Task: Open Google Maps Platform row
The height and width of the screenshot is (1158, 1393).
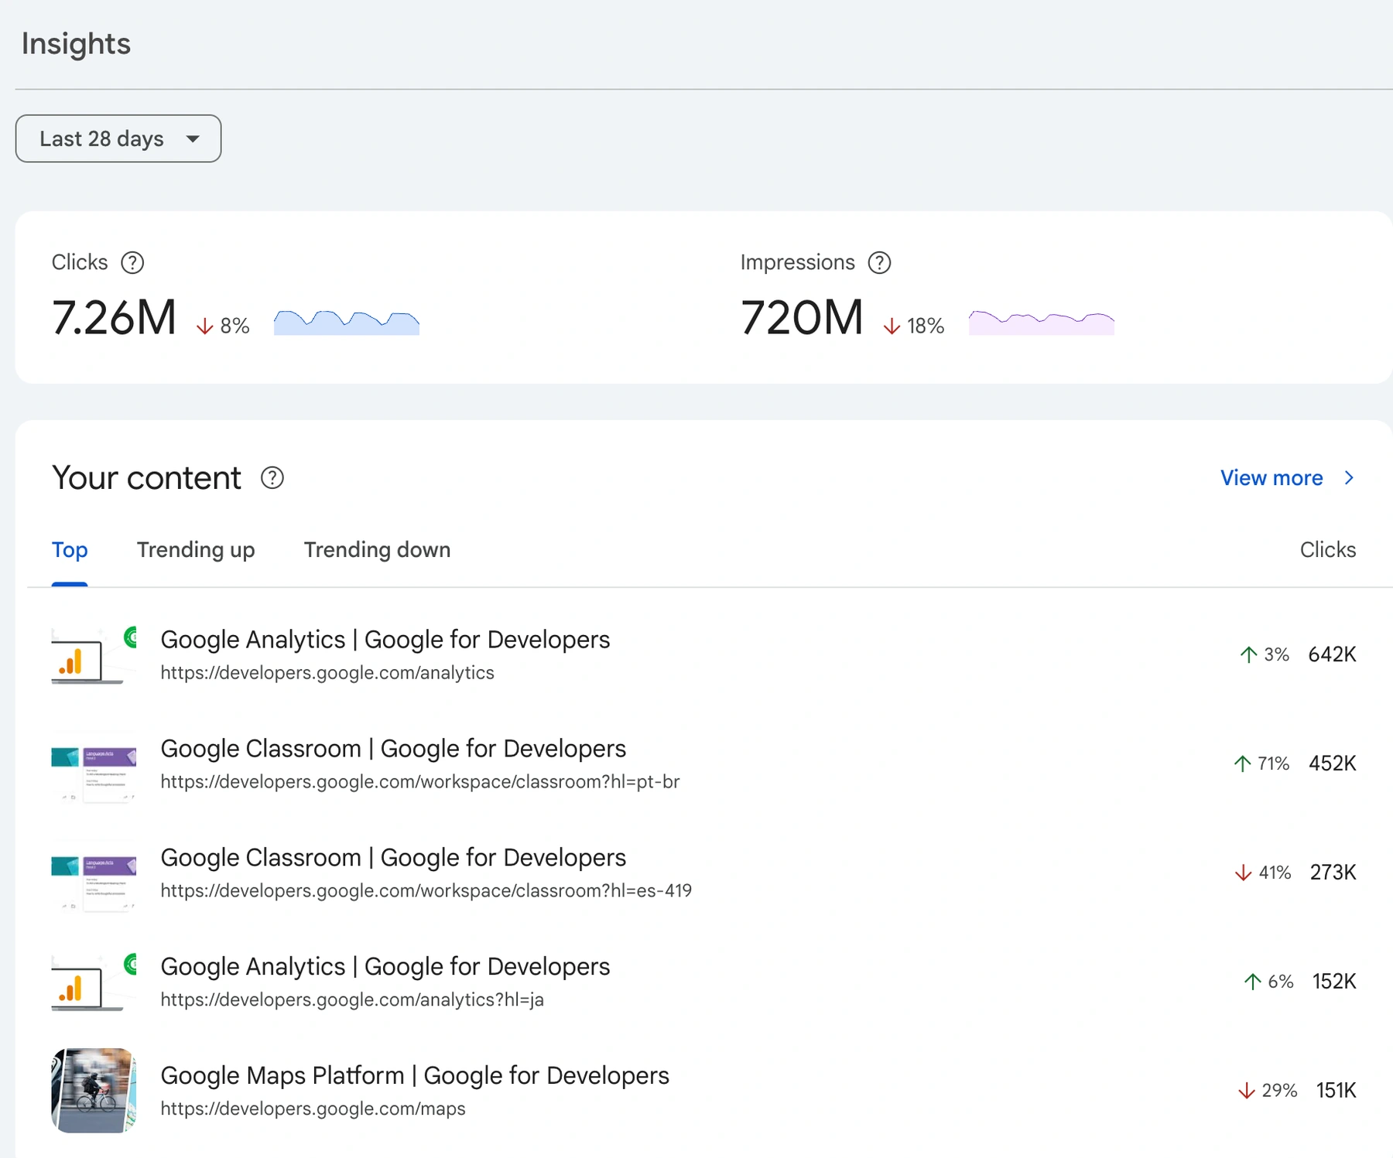Action: (x=703, y=1091)
